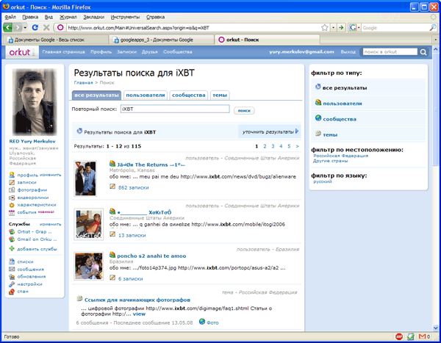Open Файл menu
Screen dimensions: 441x343
point(10,17)
